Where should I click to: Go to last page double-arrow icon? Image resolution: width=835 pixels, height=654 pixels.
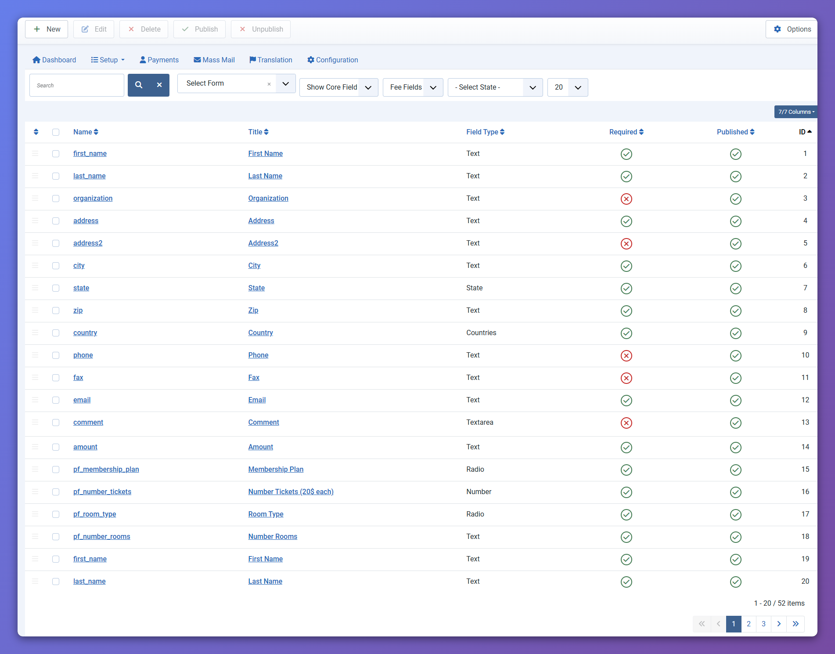(795, 624)
